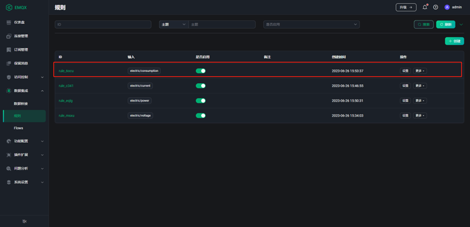Click 设置 for rule_msxu
Image resolution: width=470 pixels, height=227 pixels.
coord(405,116)
